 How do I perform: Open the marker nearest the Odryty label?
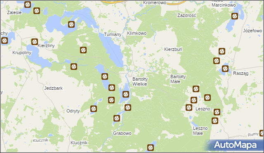click(94, 109)
